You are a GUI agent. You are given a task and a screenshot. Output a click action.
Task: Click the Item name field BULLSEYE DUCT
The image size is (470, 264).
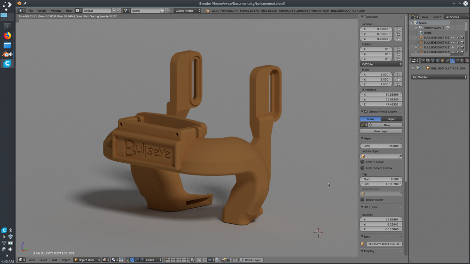pos(384,244)
